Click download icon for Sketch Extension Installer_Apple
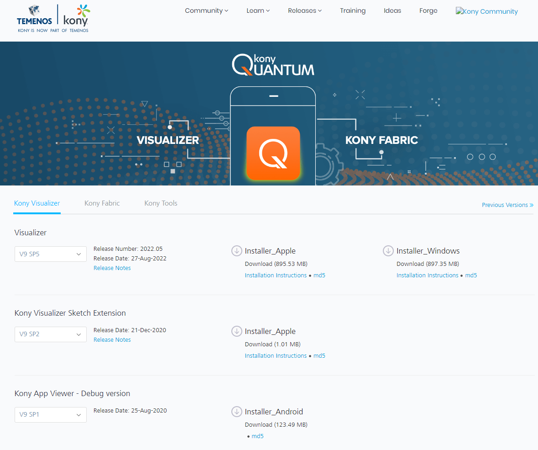The height and width of the screenshot is (450, 538). [236, 331]
